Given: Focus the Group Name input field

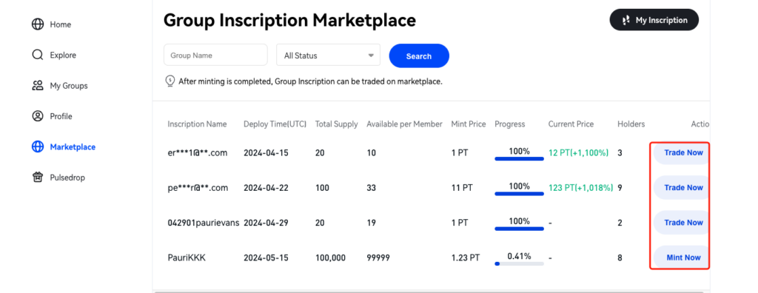Looking at the screenshot, I should point(215,55).
